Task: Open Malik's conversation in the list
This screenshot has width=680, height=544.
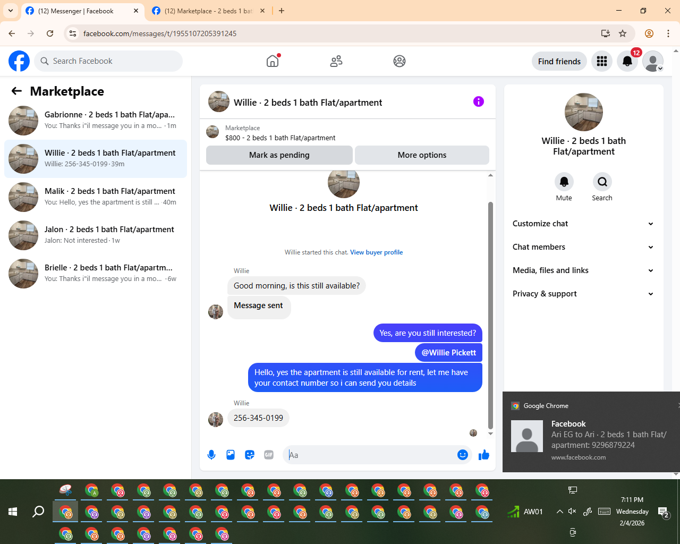Action: [x=96, y=197]
